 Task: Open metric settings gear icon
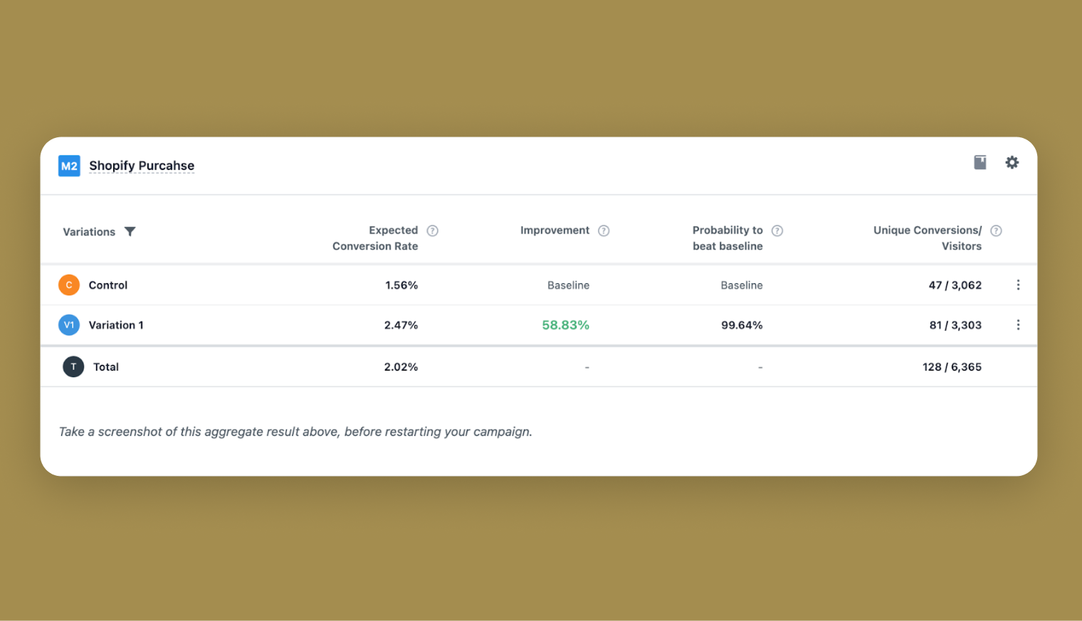tap(1012, 162)
